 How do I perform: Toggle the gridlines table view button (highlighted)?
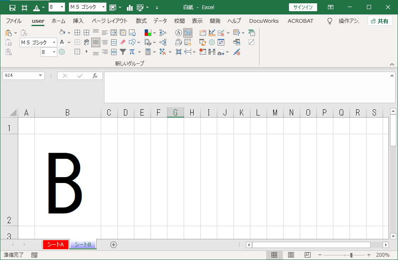[x=188, y=32]
